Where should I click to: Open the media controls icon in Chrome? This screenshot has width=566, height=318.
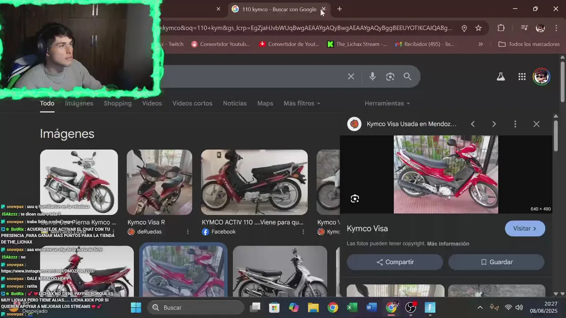[x=524, y=28]
